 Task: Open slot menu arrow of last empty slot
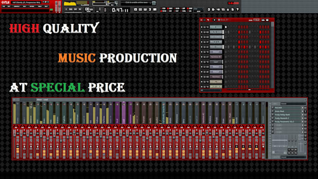click(x=272, y=132)
